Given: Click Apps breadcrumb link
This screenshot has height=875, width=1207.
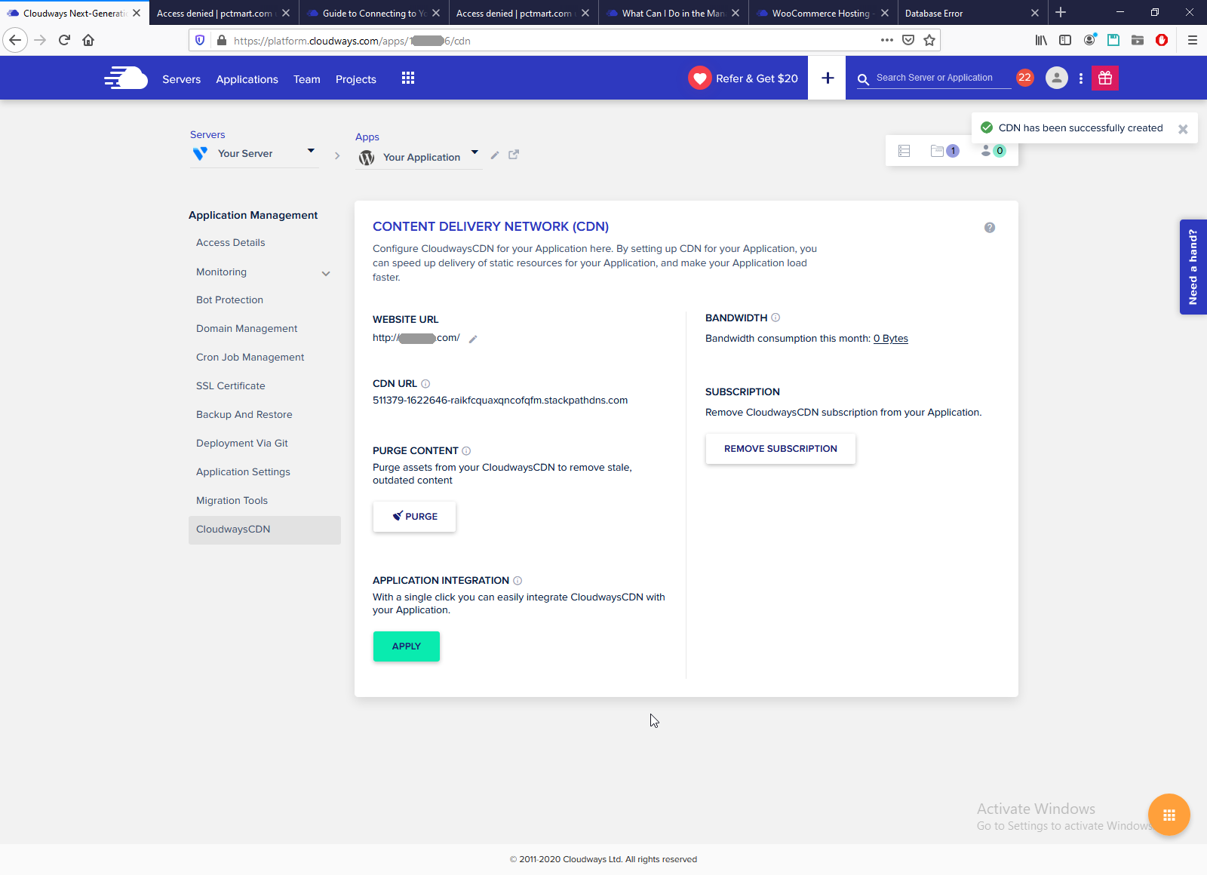Looking at the screenshot, I should pos(367,137).
